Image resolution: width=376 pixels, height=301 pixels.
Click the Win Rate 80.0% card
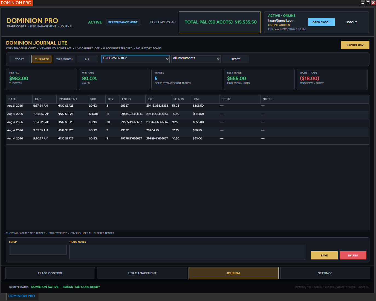(x=114, y=79)
